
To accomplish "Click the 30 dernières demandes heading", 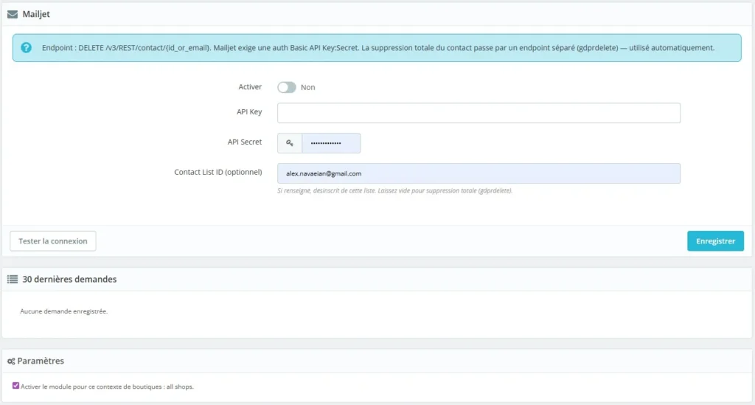I will pos(69,280).
